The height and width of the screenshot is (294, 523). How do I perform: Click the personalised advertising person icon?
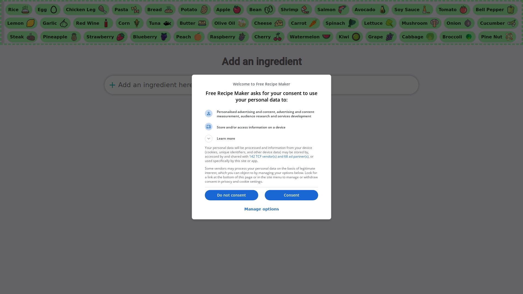pos(209,114)
